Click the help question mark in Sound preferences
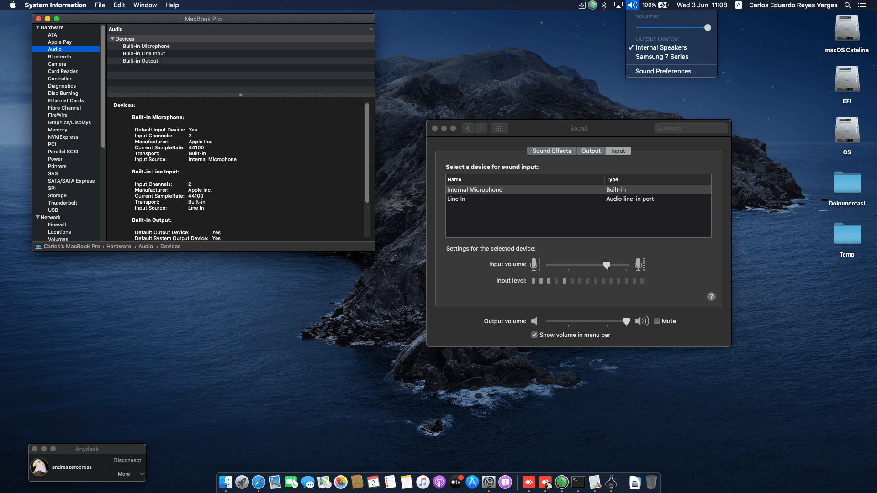The height and width of the screenshot is (493, 877). [711, 297]
